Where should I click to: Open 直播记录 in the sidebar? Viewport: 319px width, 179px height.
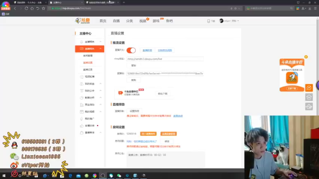88,70
